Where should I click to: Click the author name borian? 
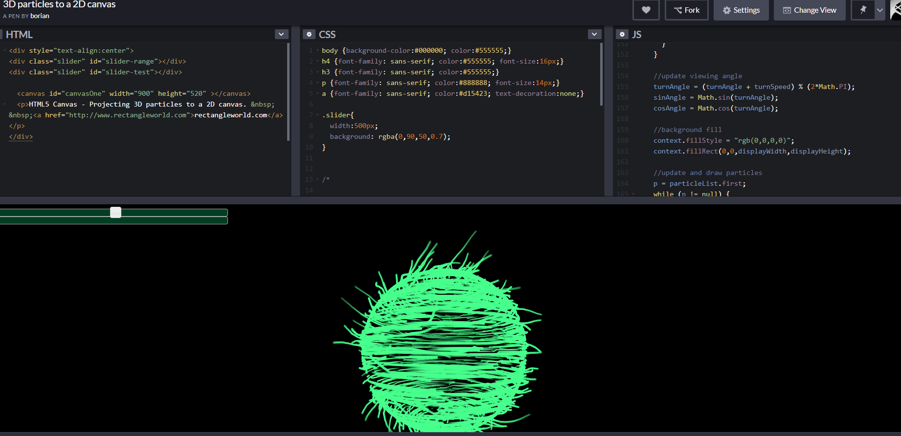(x=40, y=16)
